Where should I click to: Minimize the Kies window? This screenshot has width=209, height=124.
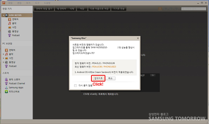coord(198,3)
